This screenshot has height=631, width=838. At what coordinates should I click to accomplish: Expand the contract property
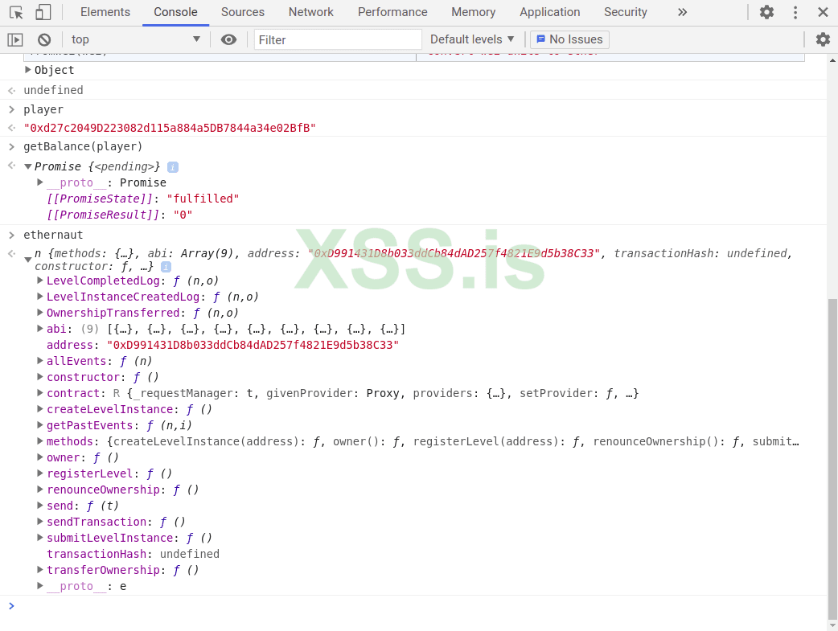(40, 393)
